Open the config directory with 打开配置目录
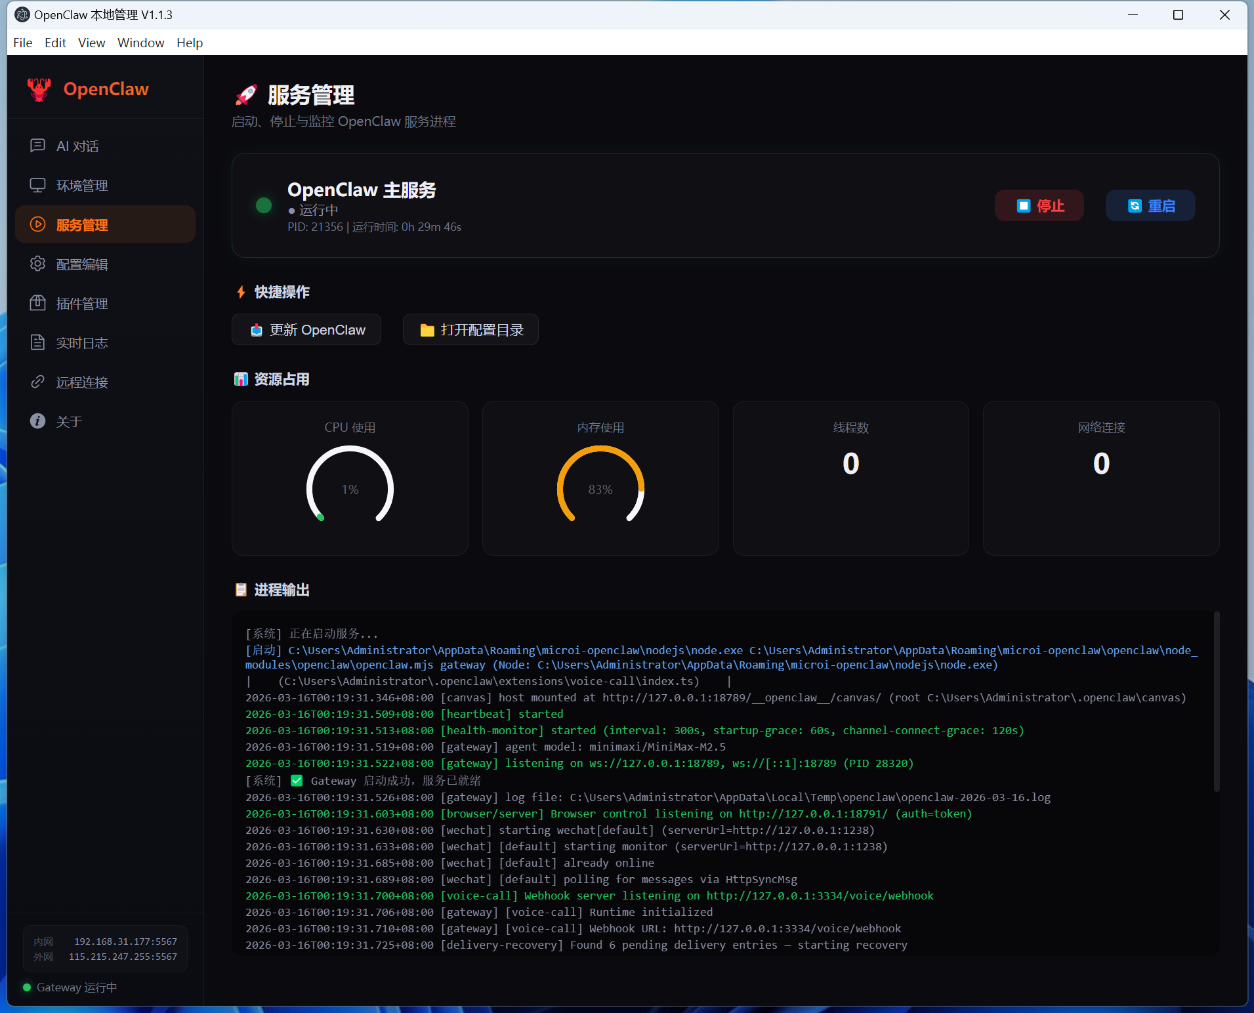 point(470,330)
